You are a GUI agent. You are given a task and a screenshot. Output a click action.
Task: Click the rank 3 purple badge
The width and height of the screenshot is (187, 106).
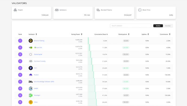[20, 54]
